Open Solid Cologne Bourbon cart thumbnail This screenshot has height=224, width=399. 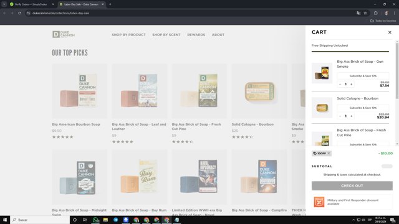click(322, 108)
